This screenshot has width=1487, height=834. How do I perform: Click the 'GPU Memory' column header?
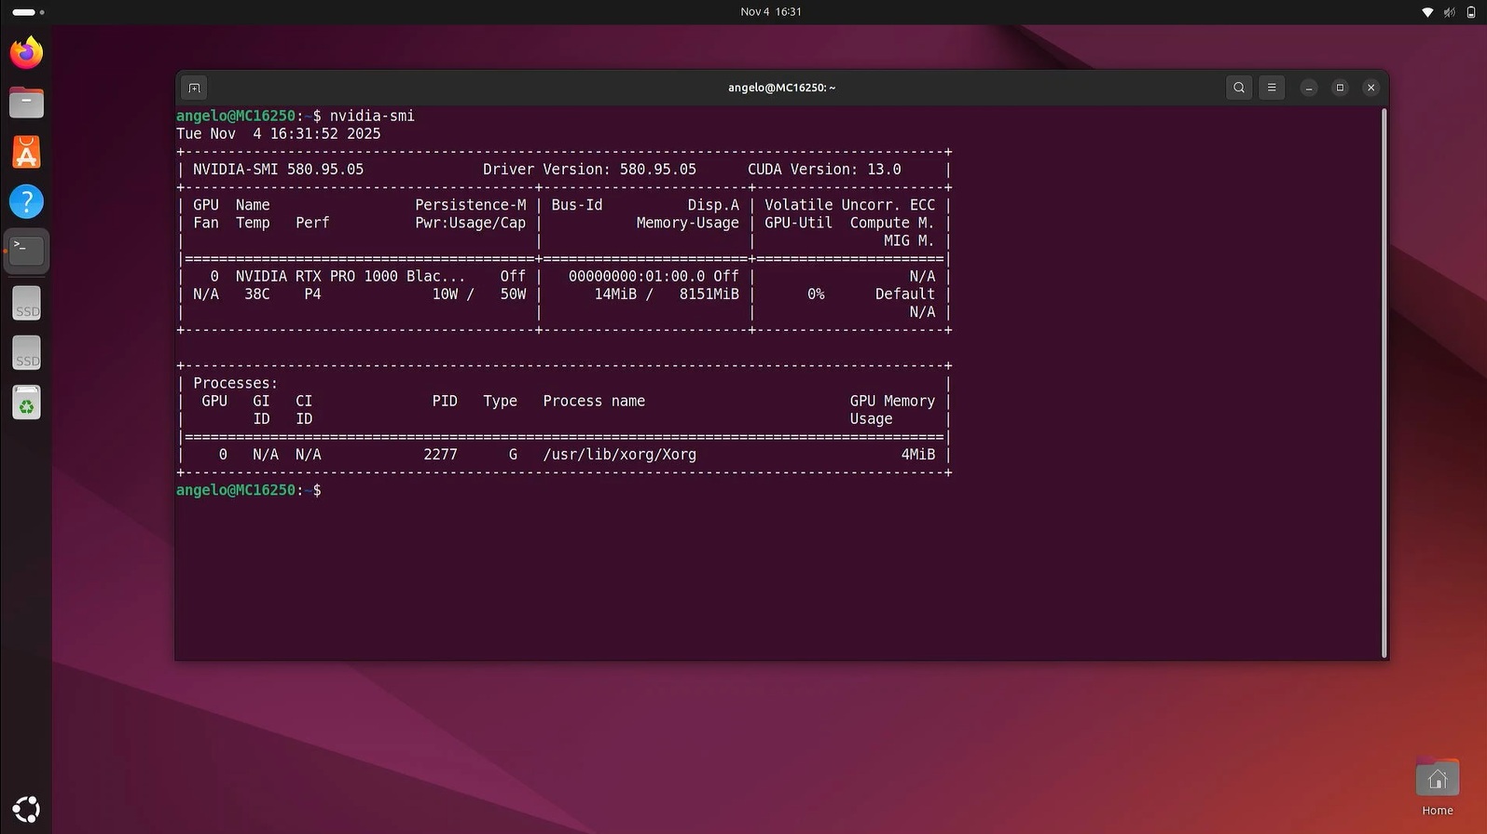click(x=892, y=401)
